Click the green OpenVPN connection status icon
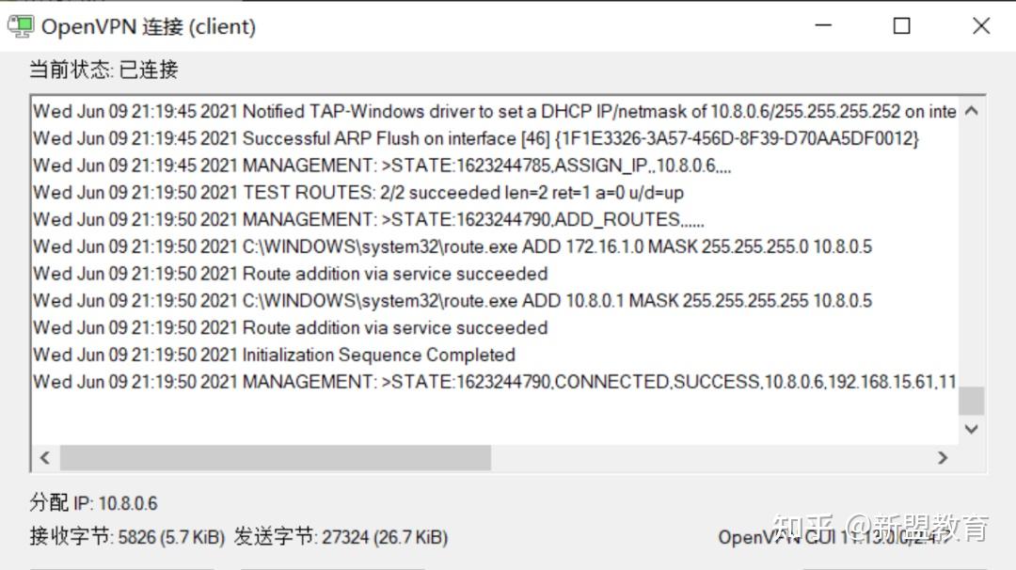This screenshot has width=1016, height=570. (20, 25)
